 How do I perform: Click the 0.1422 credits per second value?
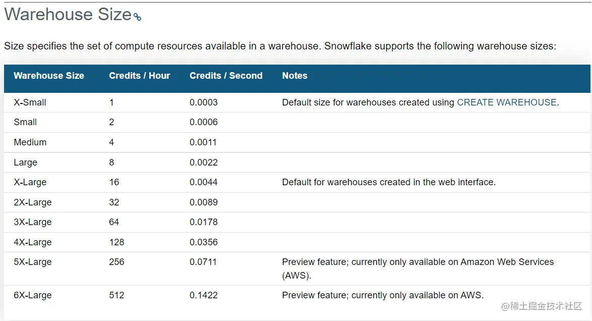pos(204,295)
